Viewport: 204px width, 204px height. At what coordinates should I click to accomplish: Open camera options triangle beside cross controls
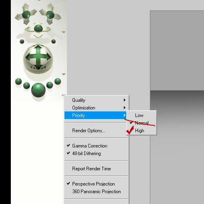64,32
